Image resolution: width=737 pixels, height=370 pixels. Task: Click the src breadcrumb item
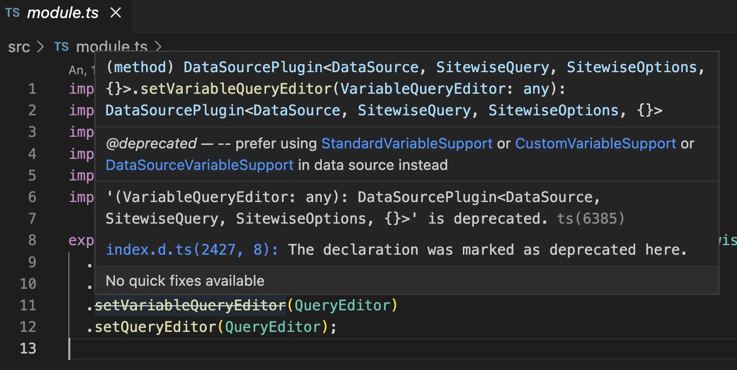pyautogui.click(x=19, y=47)
